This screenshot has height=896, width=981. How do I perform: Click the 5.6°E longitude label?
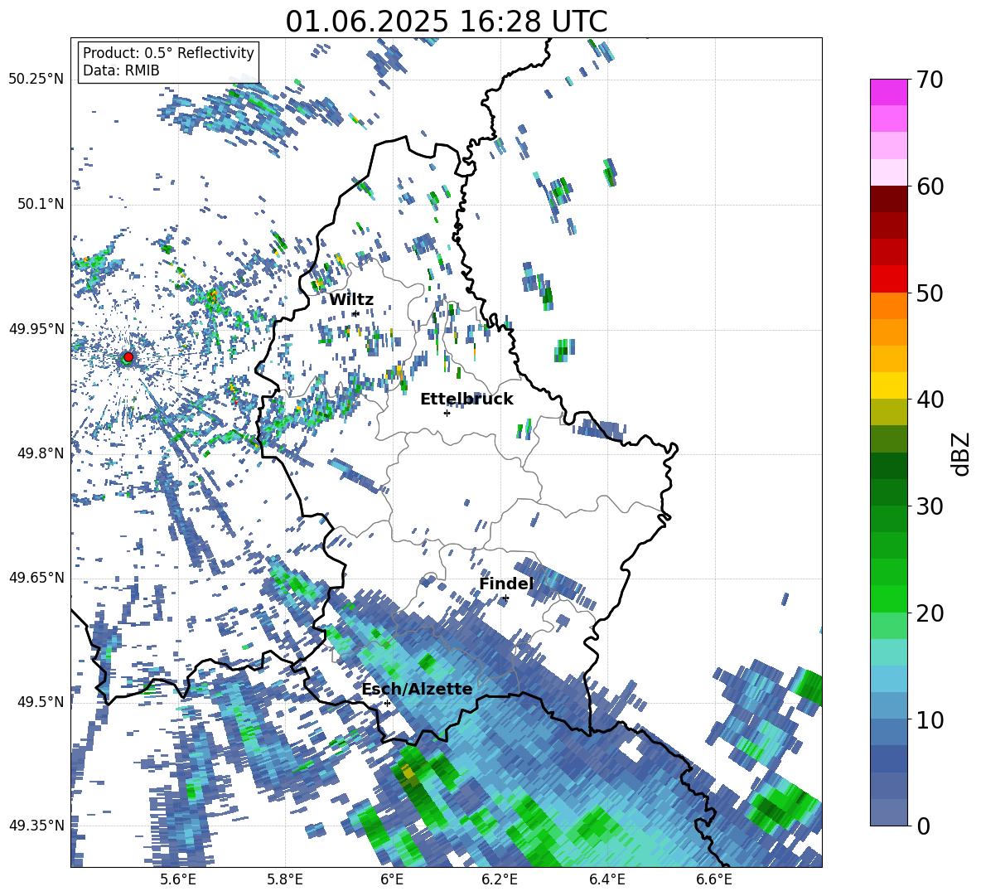coord(178,879)
